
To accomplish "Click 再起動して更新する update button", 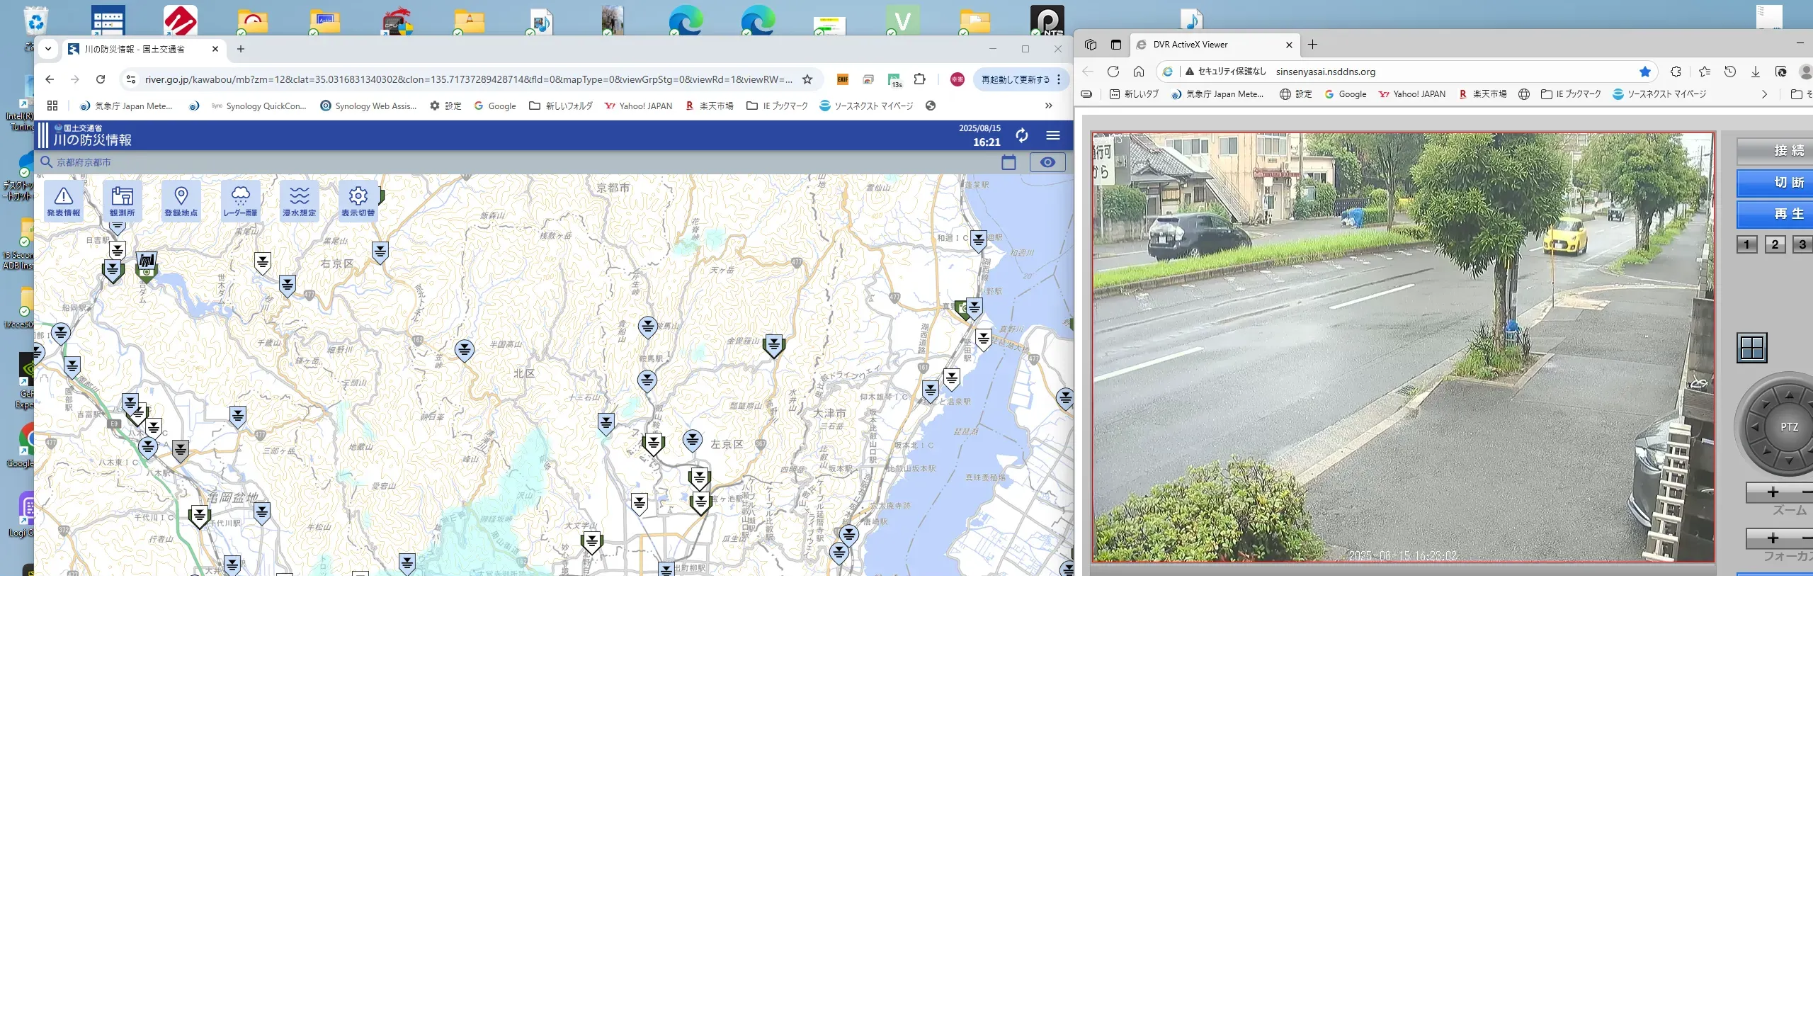I will (x=1015, y=79).
